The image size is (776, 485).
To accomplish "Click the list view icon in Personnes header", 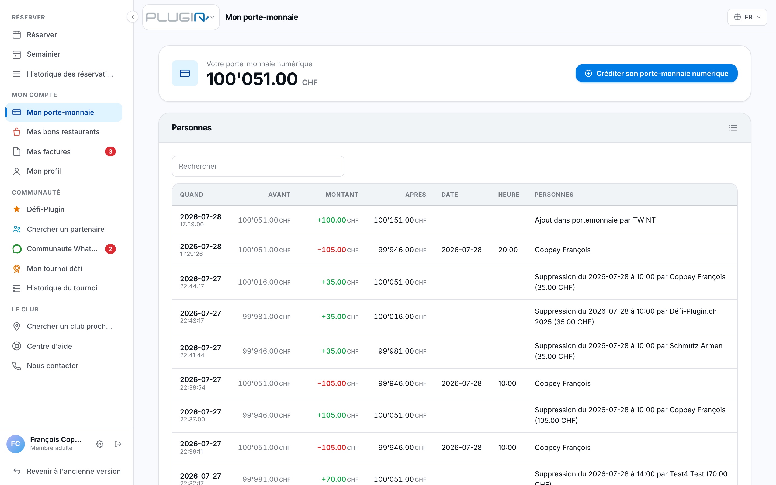I will click(733, 128).
